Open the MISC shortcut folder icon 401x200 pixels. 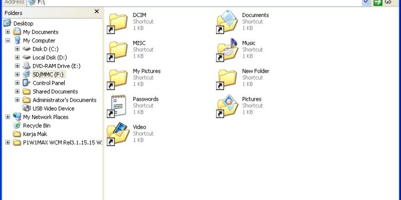point(118,51)
